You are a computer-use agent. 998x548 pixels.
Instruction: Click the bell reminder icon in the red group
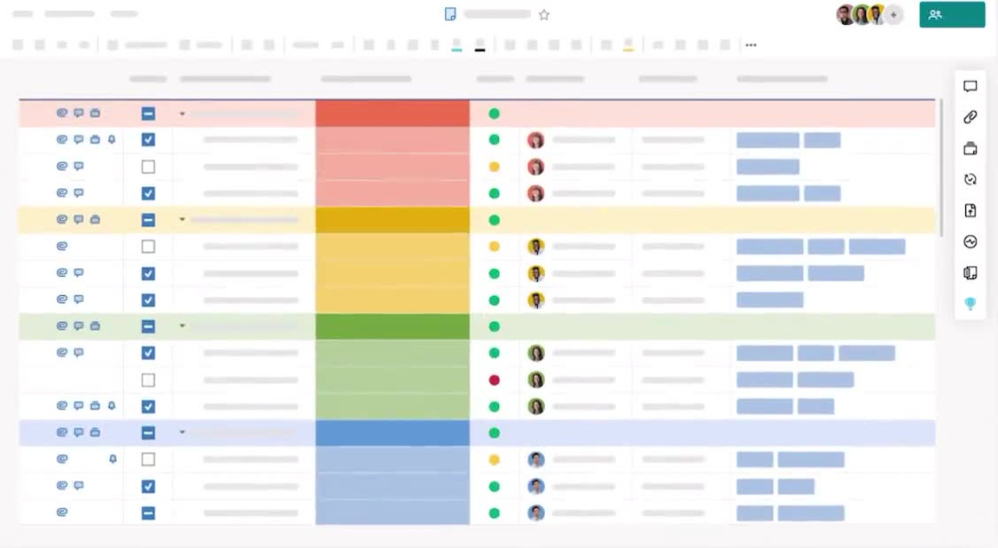(112, 139)
